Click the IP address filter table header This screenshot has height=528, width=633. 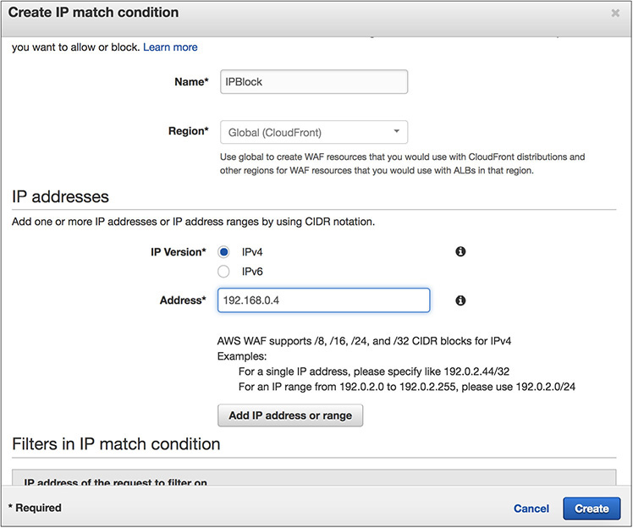[x=118, y=482]
